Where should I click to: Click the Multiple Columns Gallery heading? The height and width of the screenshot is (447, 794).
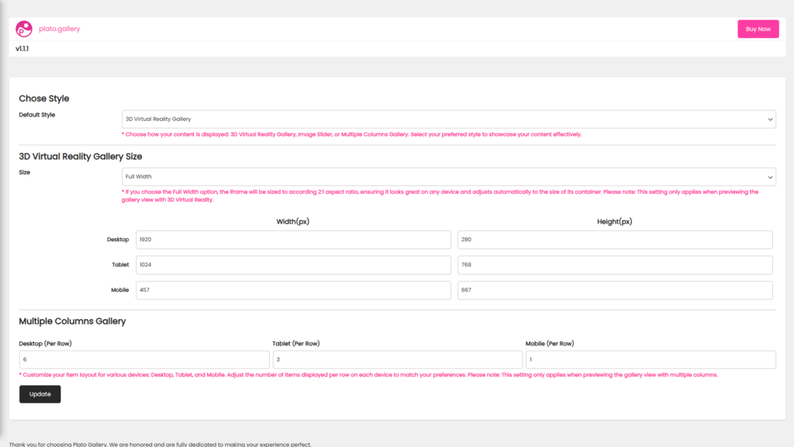click(72, 321)
